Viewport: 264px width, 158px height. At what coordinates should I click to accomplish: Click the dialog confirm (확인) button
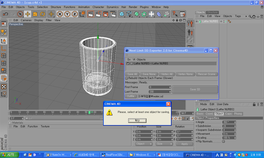point(137,120)
